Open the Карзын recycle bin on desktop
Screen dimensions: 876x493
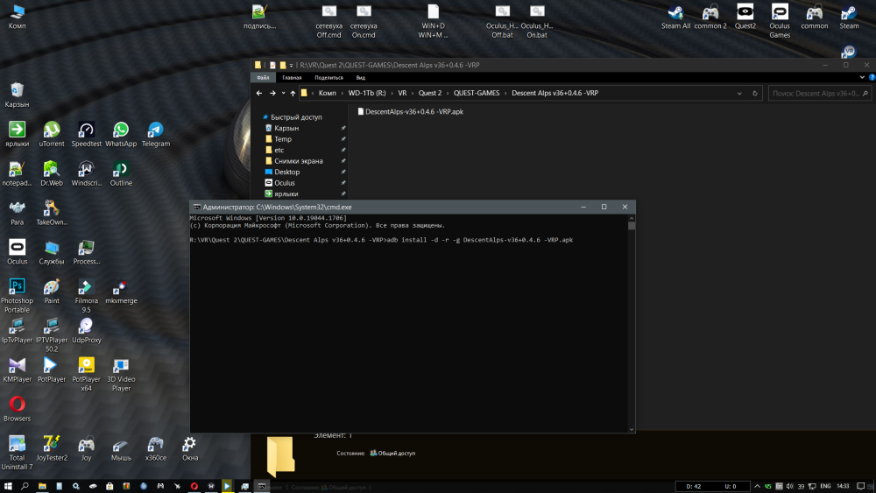click(17, 95)
